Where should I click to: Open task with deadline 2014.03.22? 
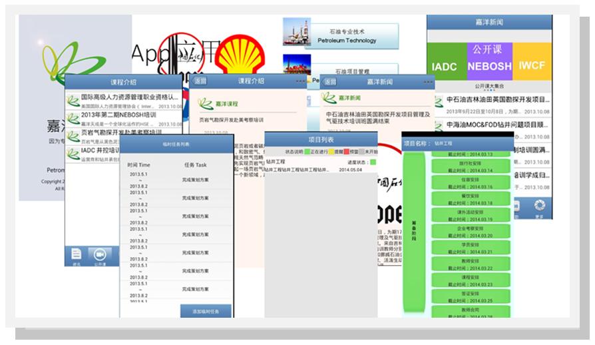471,264
